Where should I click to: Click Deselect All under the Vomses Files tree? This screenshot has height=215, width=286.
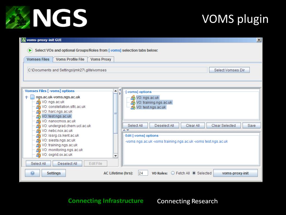[67, 163]
